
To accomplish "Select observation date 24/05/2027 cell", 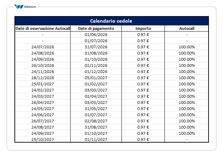I will (43, 109).
